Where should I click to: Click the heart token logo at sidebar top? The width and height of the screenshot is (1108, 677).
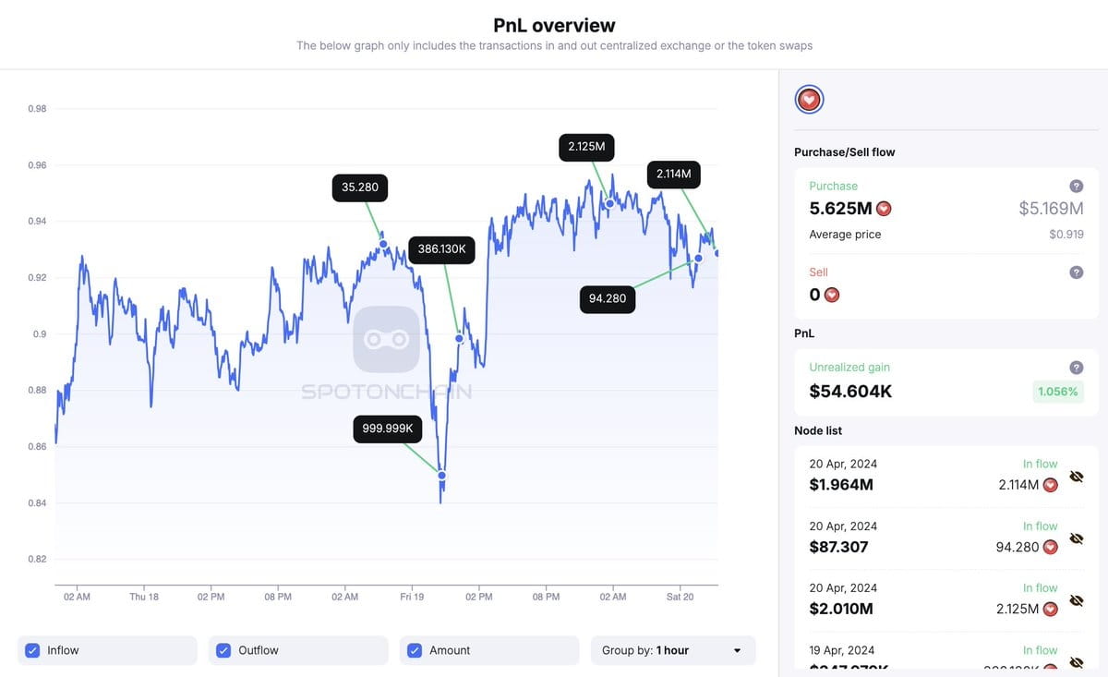coord(809,99)
